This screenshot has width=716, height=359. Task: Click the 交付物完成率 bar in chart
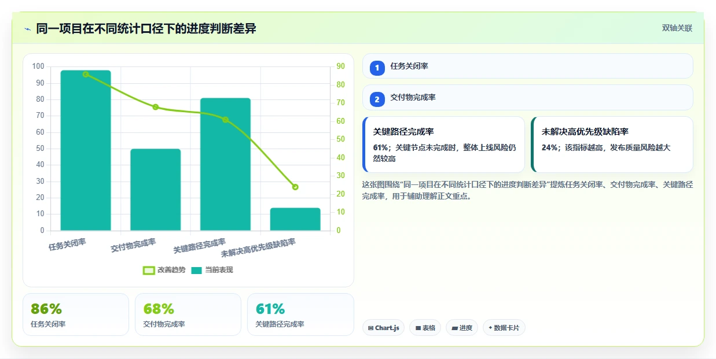point(155,190)
